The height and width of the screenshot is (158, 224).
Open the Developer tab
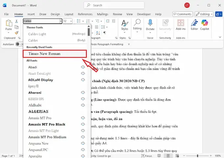coord(144,14)
